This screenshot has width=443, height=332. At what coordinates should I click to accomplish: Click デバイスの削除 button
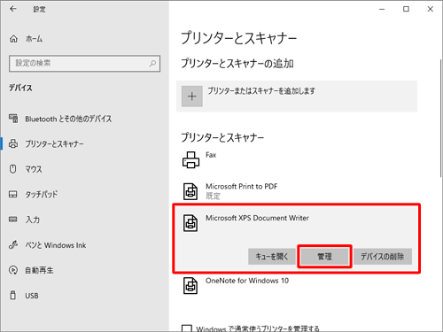tap(383, 256)
